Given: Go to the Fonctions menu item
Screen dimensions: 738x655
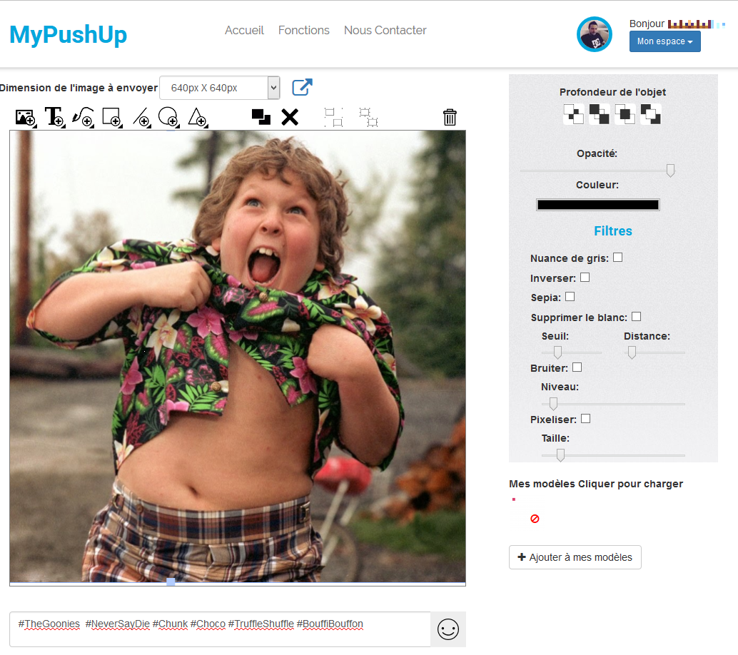Looking at the screenshot, I should [x=303, y=30].
